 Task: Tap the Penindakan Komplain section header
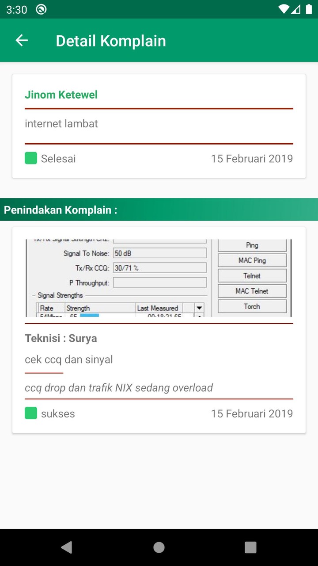61,210
